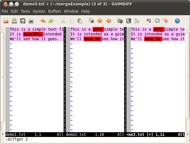Maximize the GVIMDIFF window
The width and height of the screenshot is (190, 144).
[17, 4]
